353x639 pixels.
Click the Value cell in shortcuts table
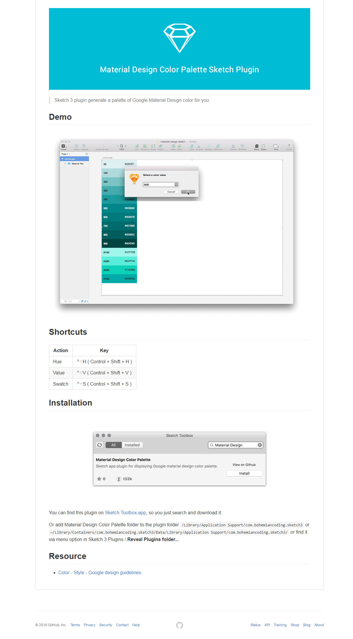61,372
